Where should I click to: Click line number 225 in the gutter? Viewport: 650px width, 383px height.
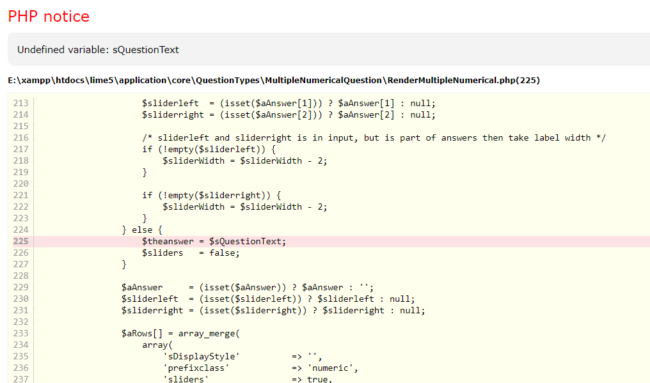(20, 241)
